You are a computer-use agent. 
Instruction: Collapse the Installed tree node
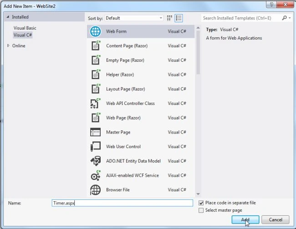point(8,17)
